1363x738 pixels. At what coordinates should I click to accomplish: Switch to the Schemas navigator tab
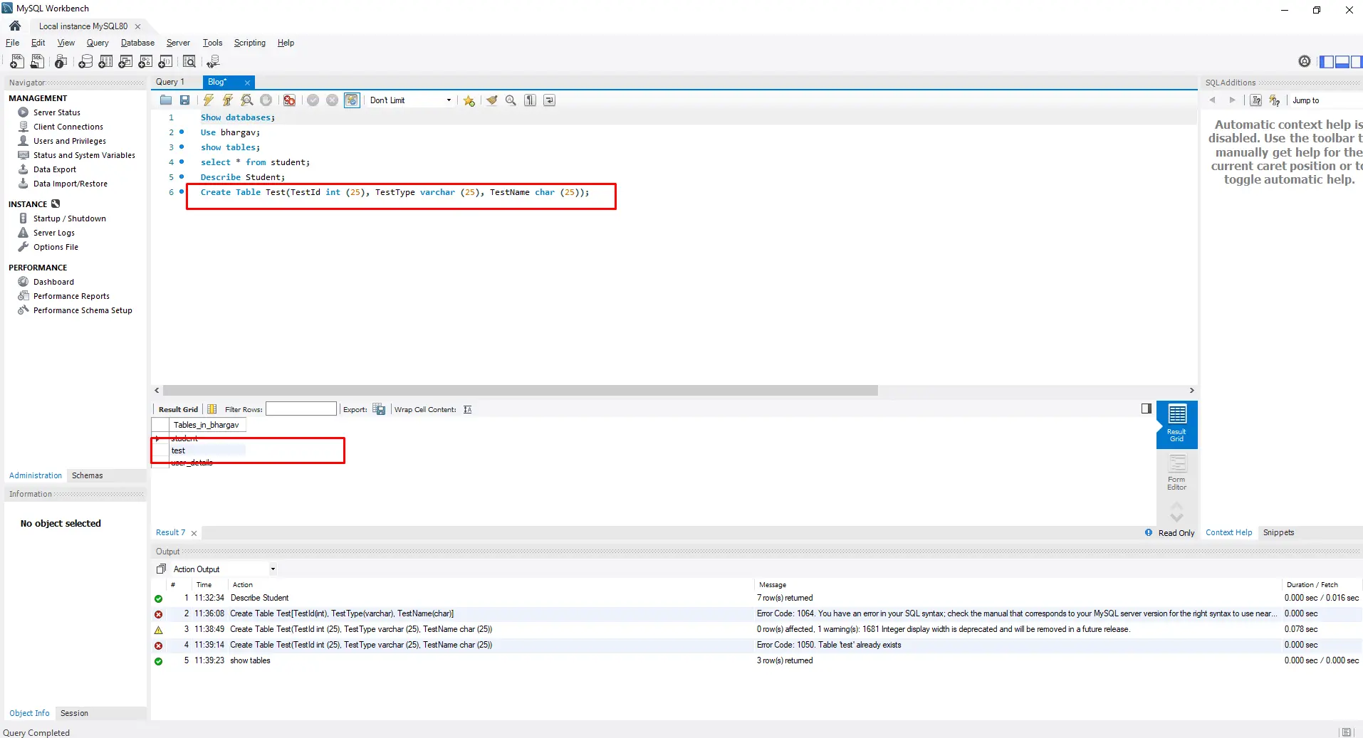coord(87,475)
